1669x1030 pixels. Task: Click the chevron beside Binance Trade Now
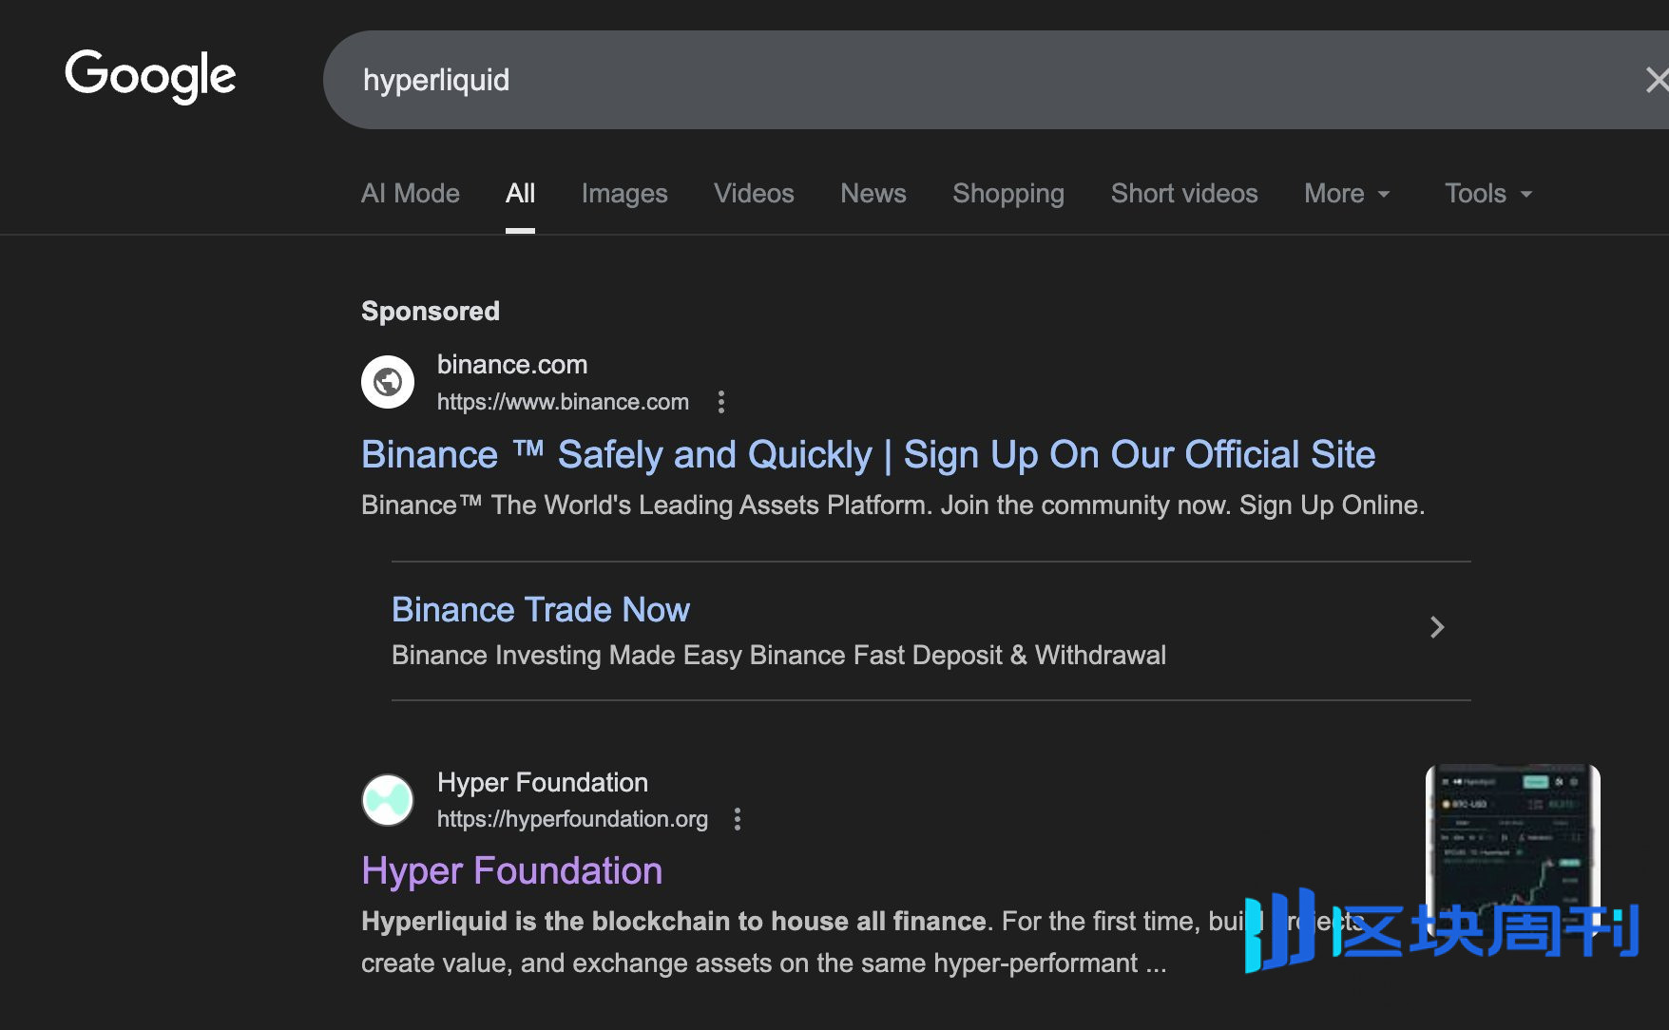[x=1437, y=627]
